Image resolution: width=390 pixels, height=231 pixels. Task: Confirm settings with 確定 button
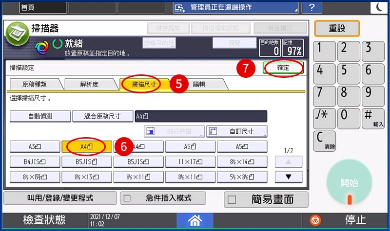283,68
